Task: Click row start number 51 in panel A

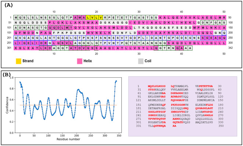Action: (x=10, y=23)
